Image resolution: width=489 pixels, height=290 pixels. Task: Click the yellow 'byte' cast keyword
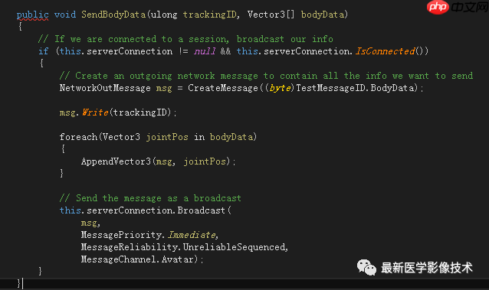(x=280, y=88)
